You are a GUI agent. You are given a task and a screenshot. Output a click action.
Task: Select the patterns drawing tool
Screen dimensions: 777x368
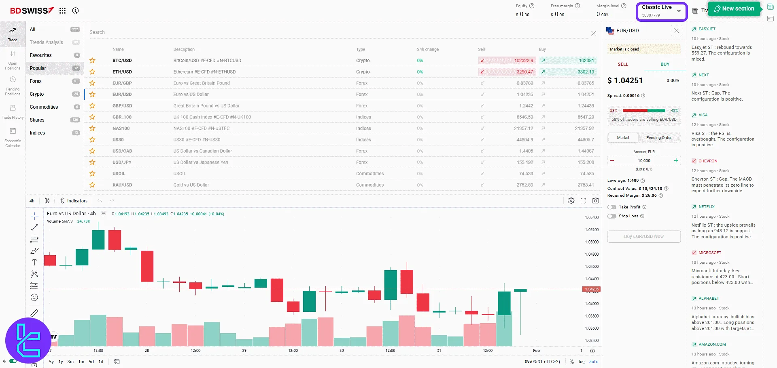[x=34, y=274]
